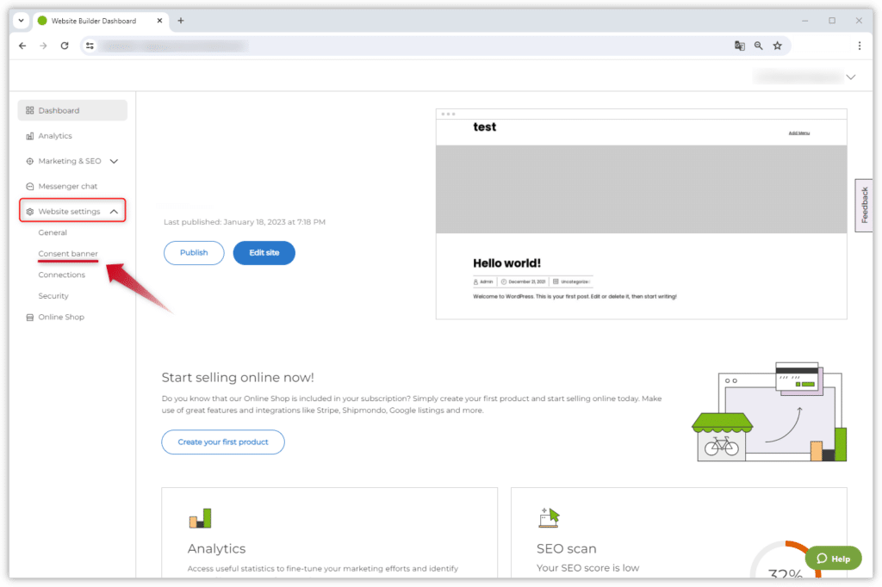Go to Connections settings page

pyautogui.click(x=62, y=275)
